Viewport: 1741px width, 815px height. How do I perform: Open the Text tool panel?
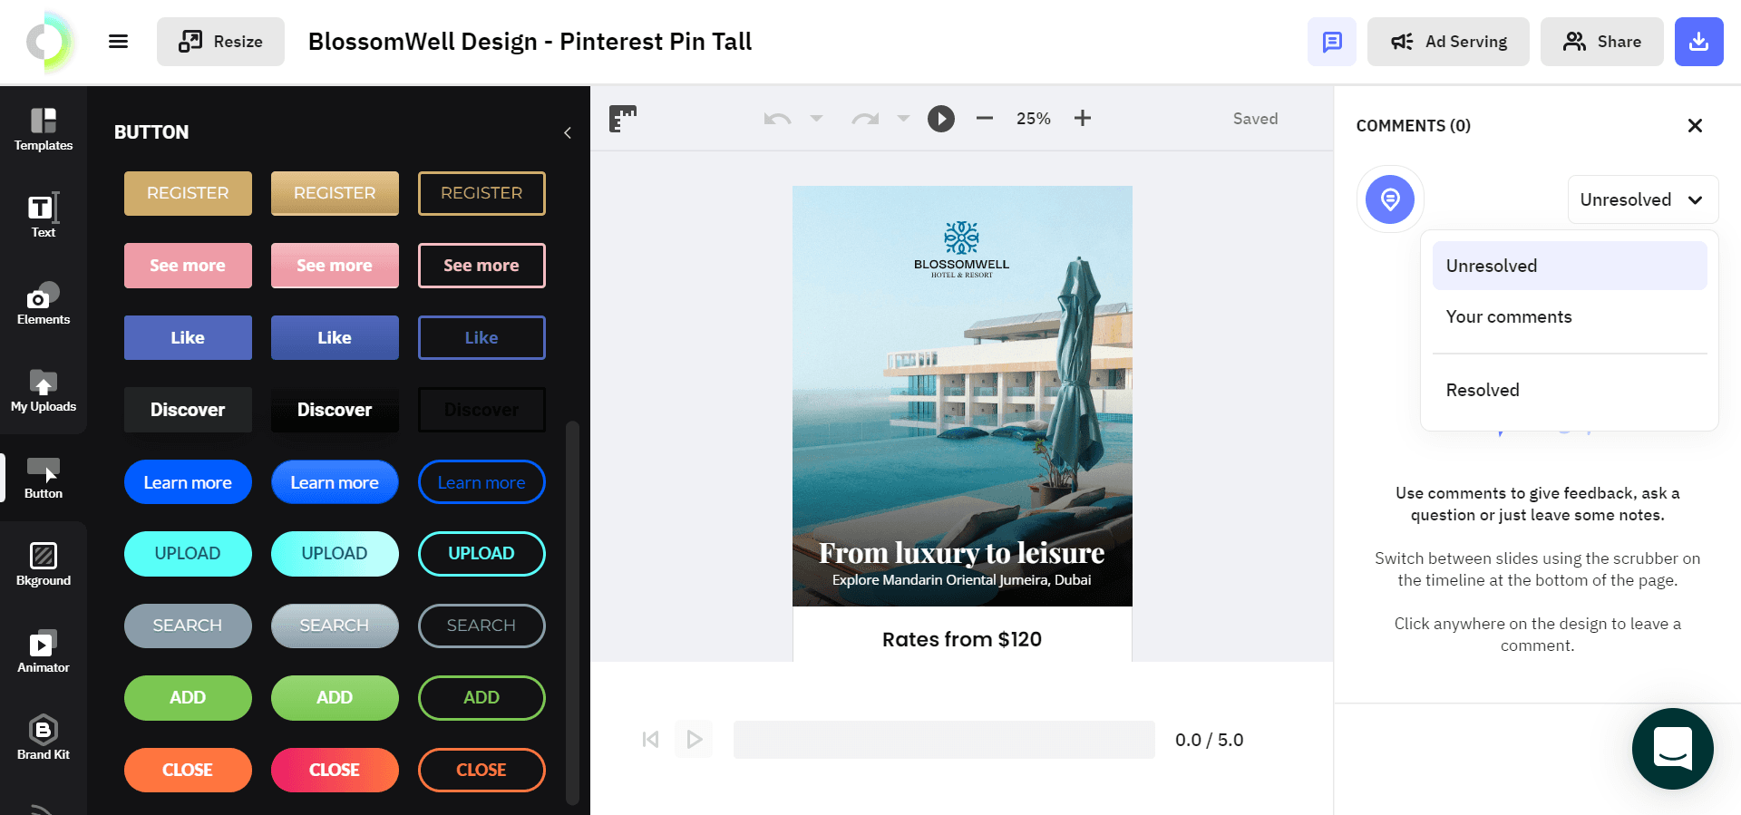[44, 217]
